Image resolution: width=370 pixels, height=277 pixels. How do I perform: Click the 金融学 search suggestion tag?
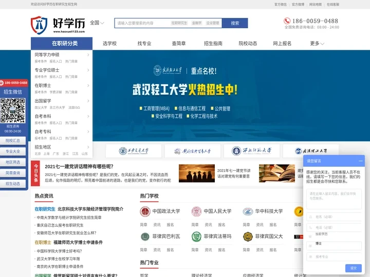[x=197, y=23]
